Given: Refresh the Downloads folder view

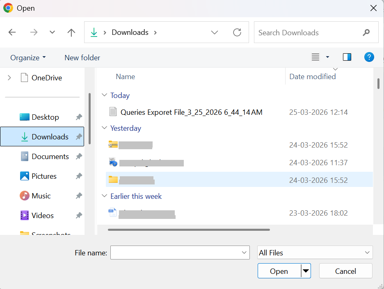Looking at the screenshot, I should [x=237, y=32].
